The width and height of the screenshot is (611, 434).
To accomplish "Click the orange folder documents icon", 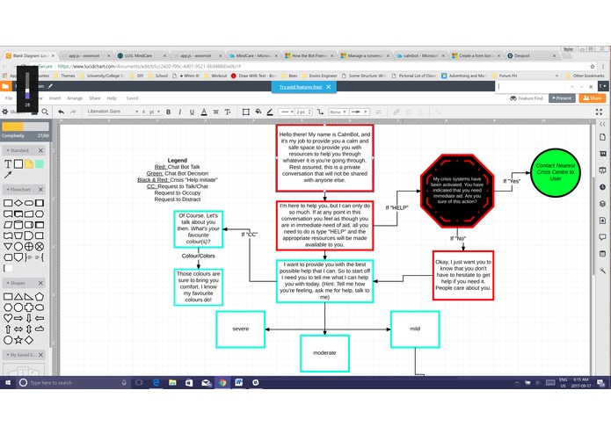I will pos(5,86).
